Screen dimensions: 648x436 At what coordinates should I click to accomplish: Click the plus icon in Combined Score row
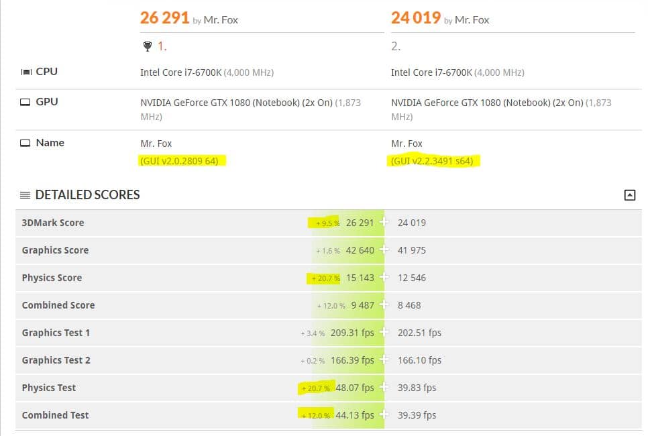[x=384, y=305]
